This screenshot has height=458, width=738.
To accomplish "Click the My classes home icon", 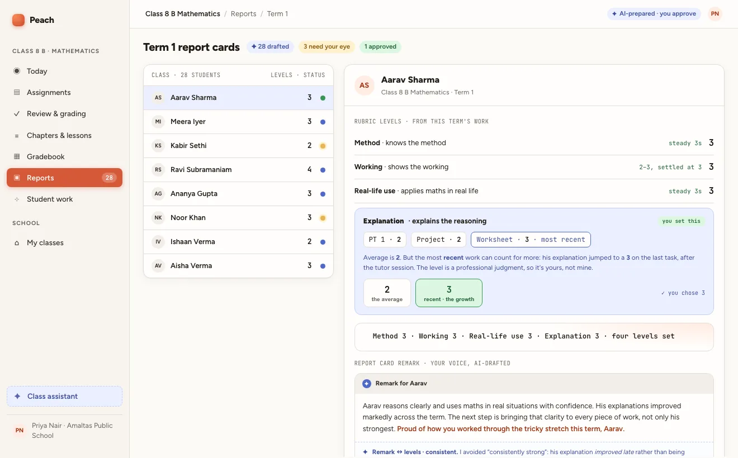I will pos(17,242).
